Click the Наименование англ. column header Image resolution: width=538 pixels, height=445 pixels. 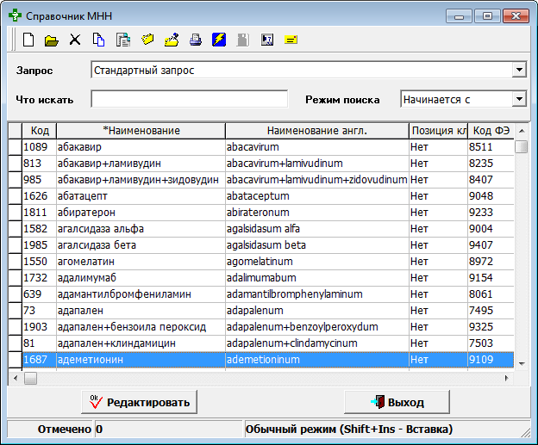click(316, 131)
